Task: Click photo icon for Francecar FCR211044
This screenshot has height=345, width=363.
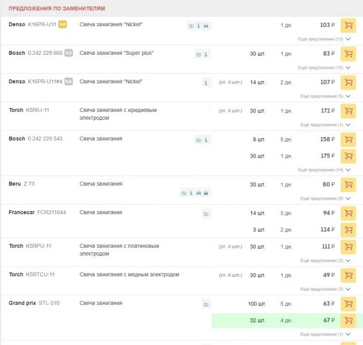Action: 206,214
